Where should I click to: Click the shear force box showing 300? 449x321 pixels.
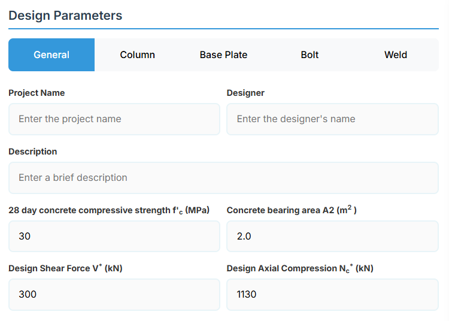(114, 295)
